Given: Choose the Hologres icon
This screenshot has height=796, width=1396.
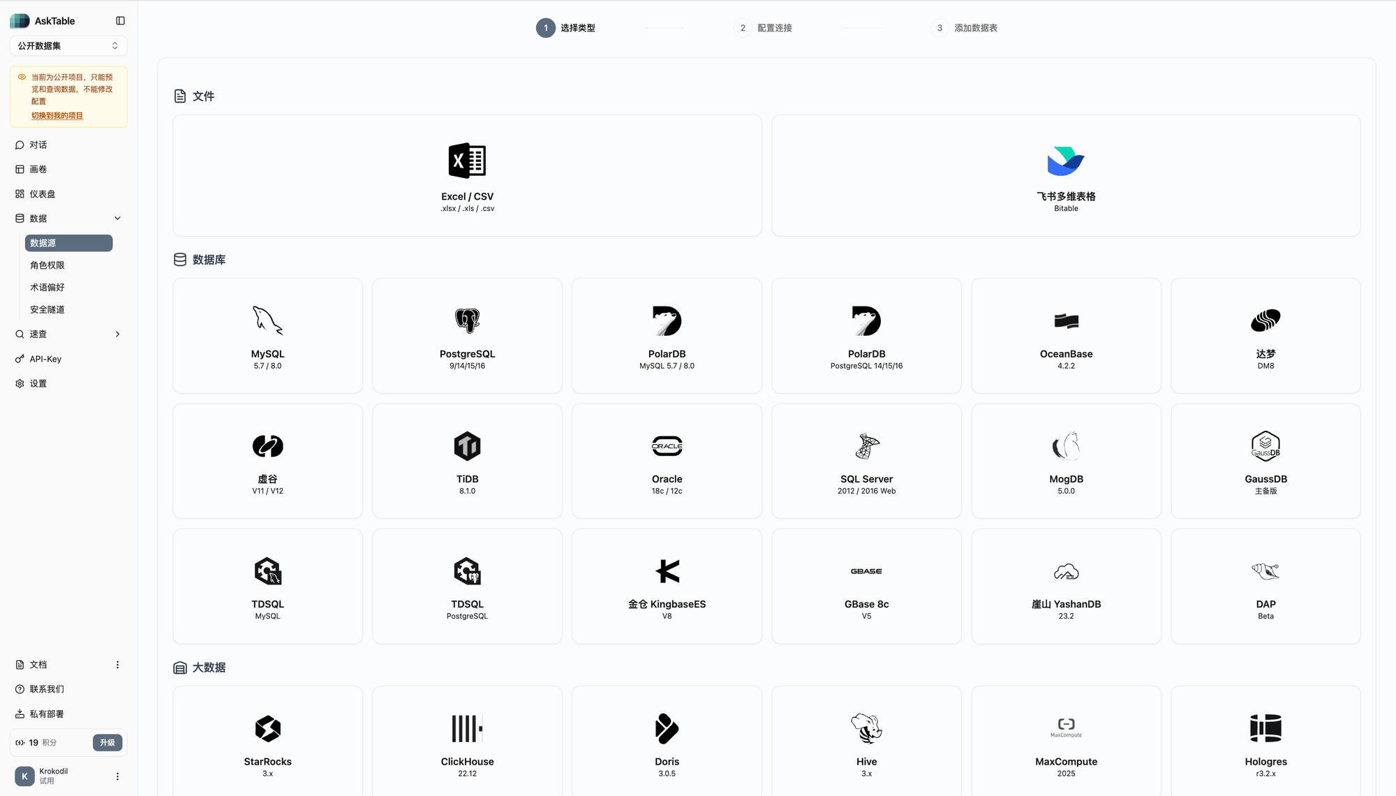Looking at the screenshot, I should pos(1265,728).
